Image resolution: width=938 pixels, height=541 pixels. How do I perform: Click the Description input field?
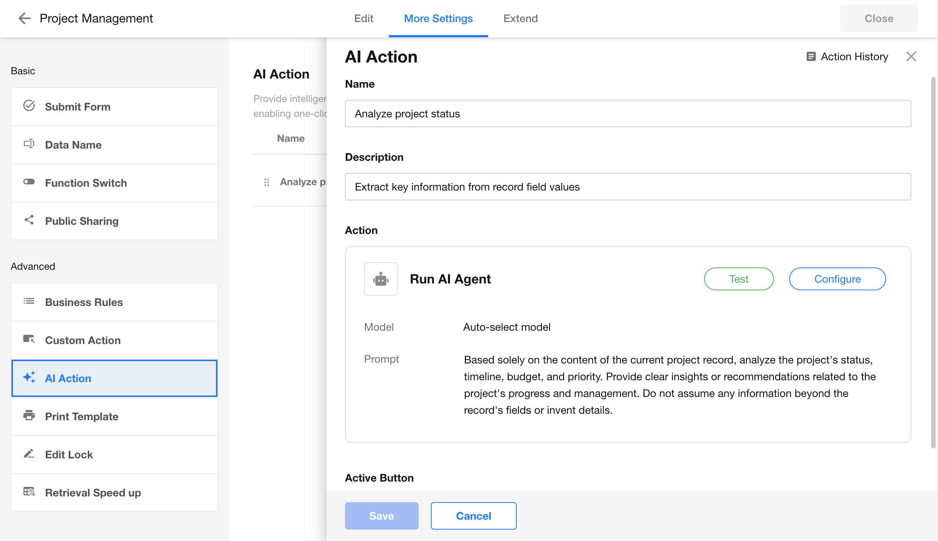pos(628,187)
